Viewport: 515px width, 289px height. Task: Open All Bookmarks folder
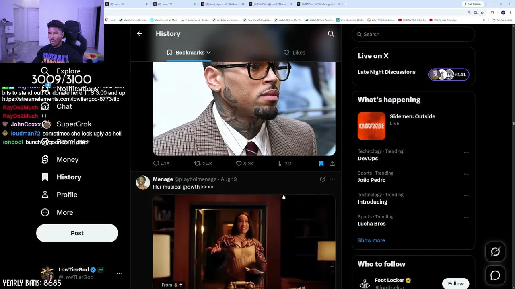pyautogui.click(x=503, y=20)
